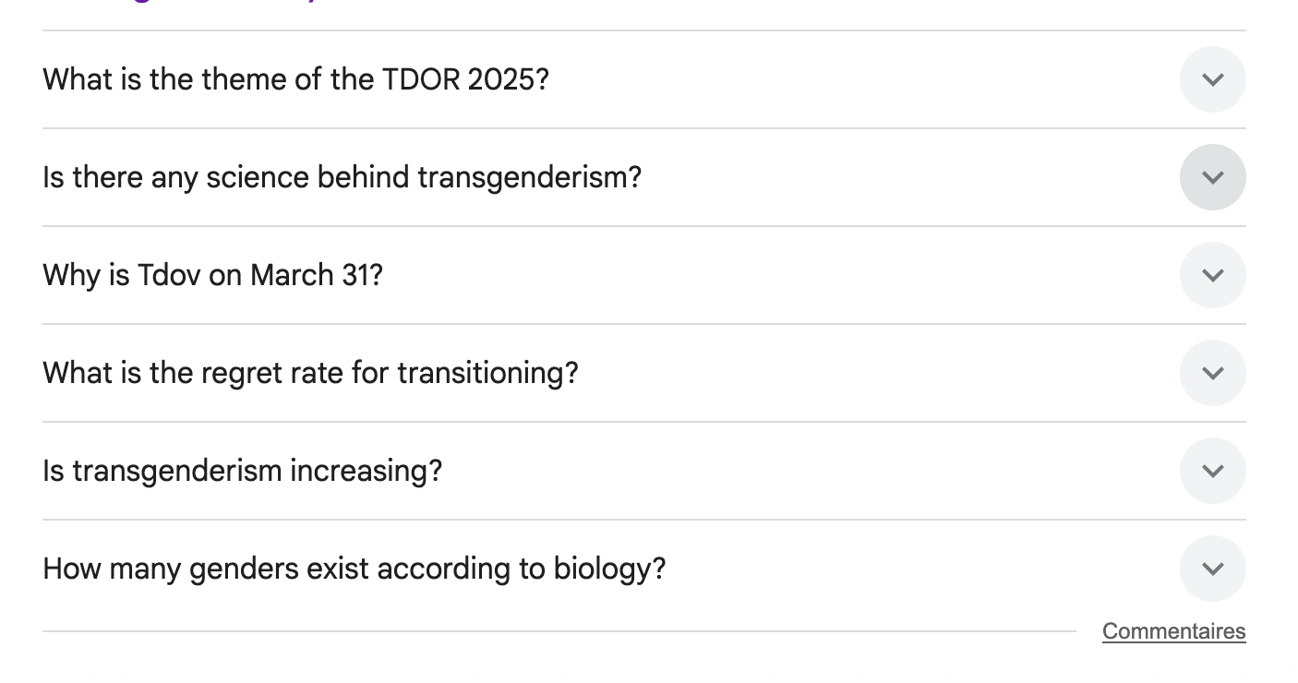Click chevron beside 'Is transgenderism increasing?'
This screenshot has height=683, width=1298.
click(1212, 471)
